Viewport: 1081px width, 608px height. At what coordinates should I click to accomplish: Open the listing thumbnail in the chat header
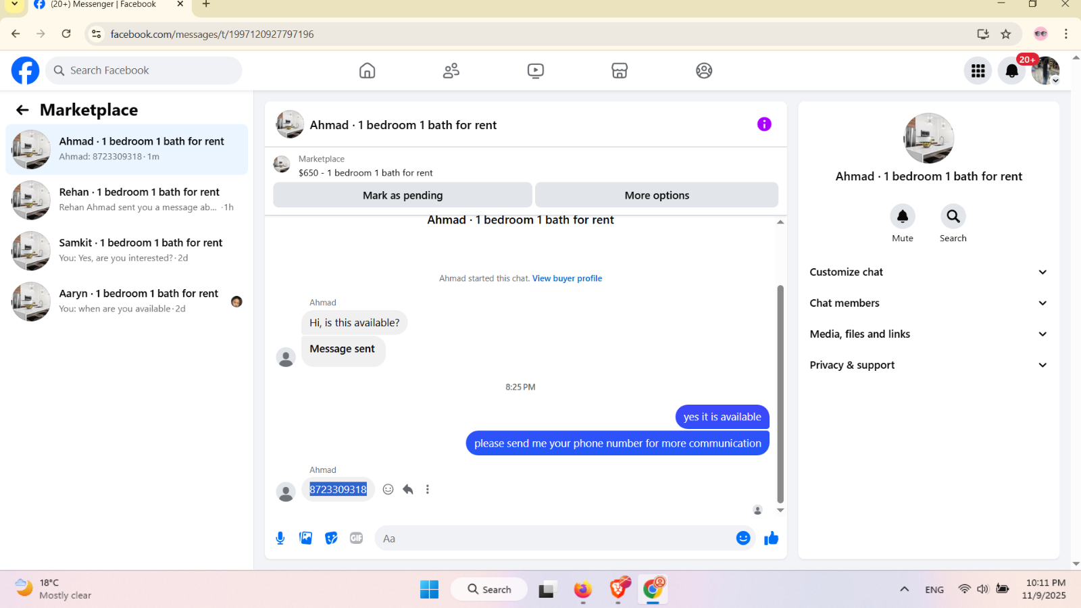[x=290, y=124]
